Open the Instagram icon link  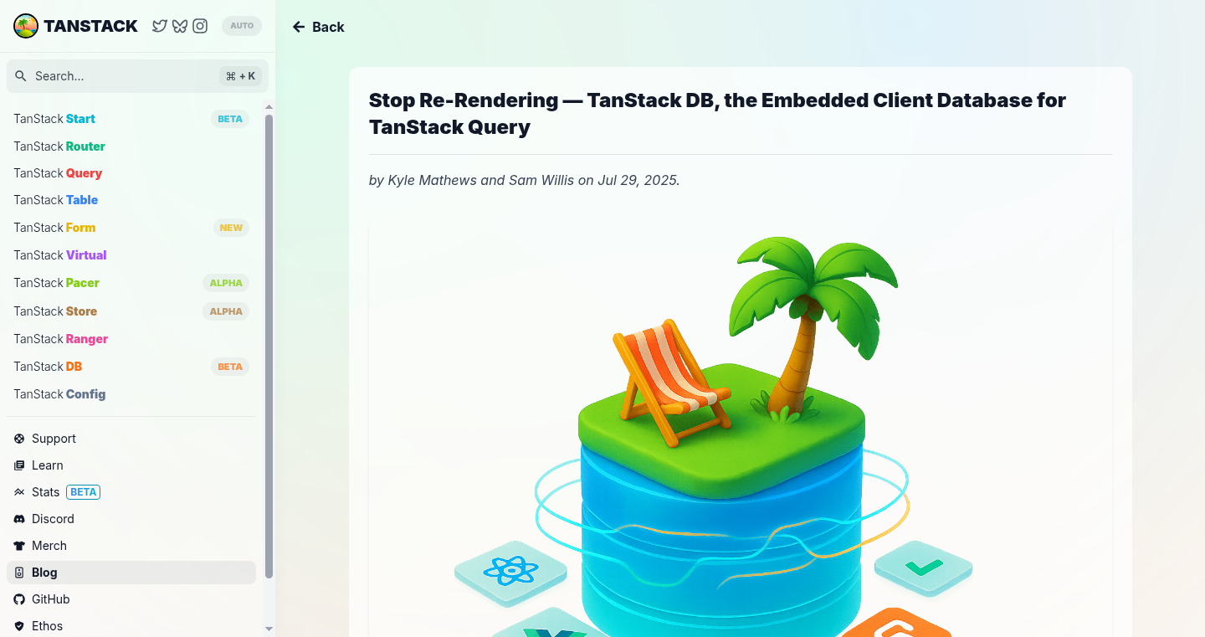coord(200,26)
